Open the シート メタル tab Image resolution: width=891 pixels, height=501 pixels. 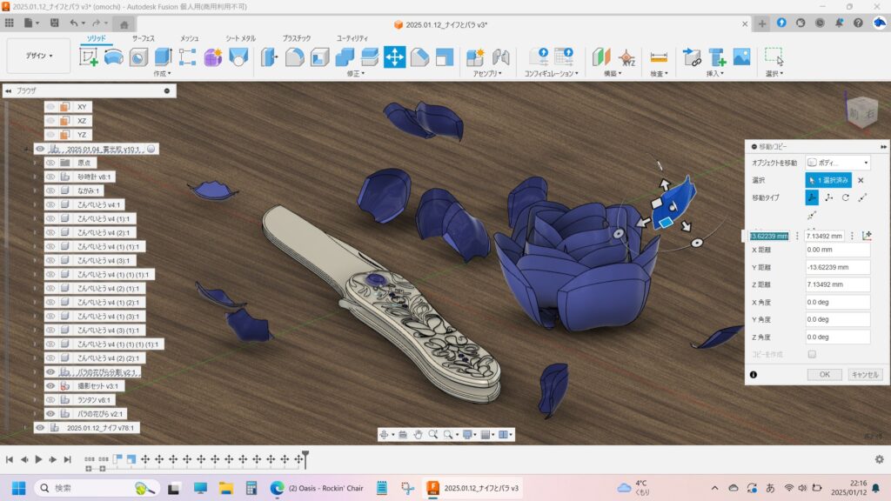(241, 38)
